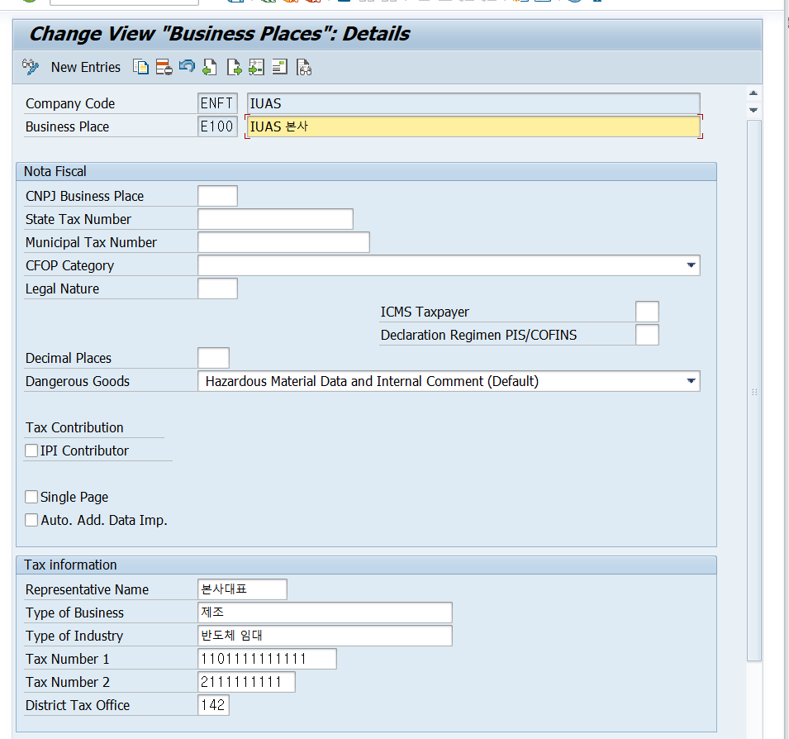Go to Next Entry icon
The width and height of the screenshot is (789, 739).
[x=234, y=67]
